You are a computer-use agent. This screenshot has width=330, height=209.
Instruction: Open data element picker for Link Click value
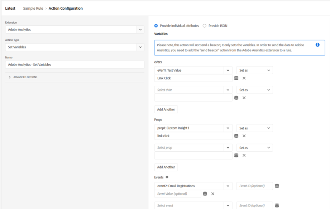pos(236,78)
